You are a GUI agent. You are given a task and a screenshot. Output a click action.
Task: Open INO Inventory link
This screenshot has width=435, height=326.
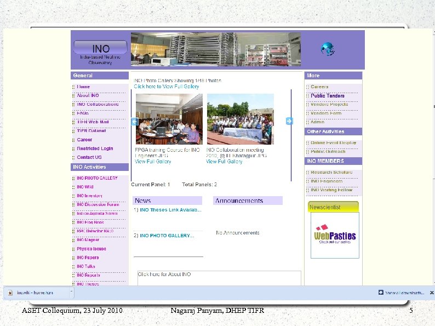(x=89, y=196)
